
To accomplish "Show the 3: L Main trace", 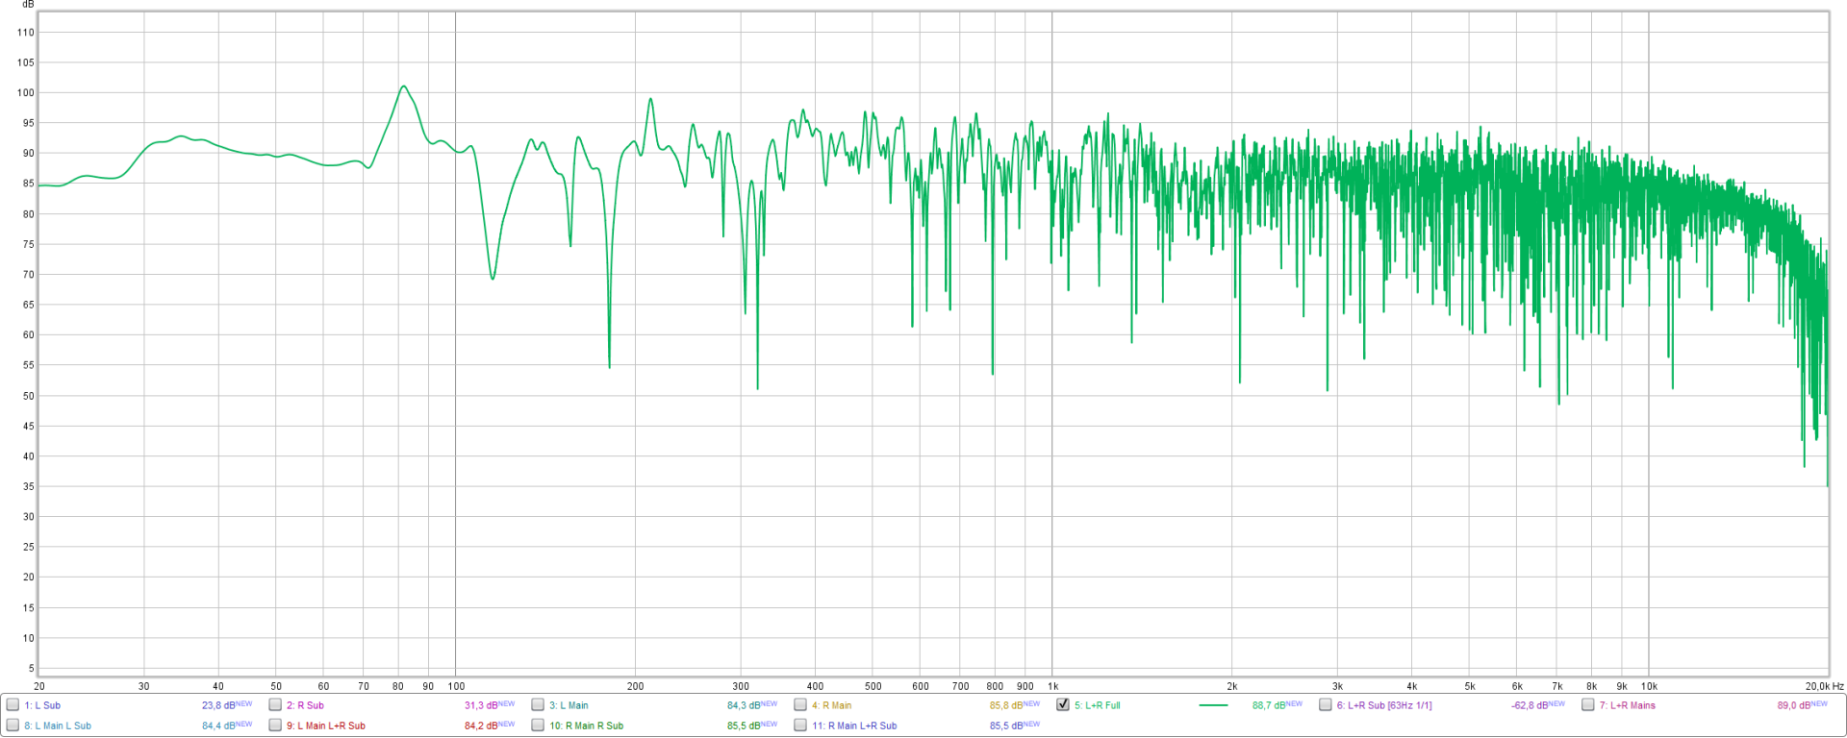I will [538, 705].
